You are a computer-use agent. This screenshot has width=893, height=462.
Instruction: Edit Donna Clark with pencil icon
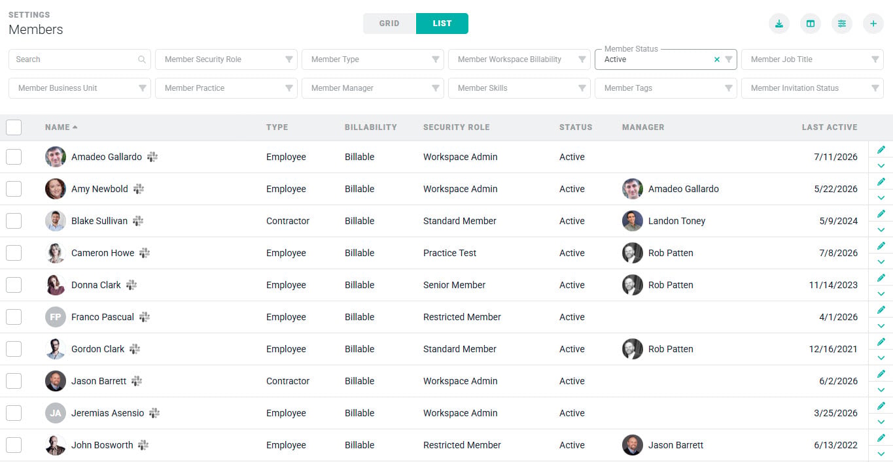[881, 278]
